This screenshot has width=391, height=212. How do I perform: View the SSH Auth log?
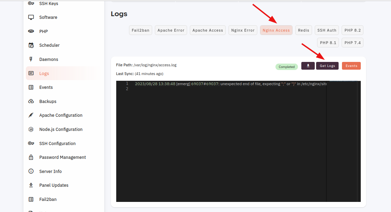[x=327, y=30]
